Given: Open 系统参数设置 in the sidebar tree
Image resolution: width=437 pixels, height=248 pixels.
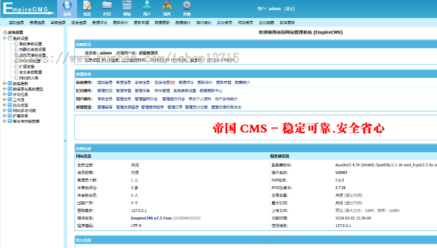Looking at the screenshot, I should (x=31, y=44).
